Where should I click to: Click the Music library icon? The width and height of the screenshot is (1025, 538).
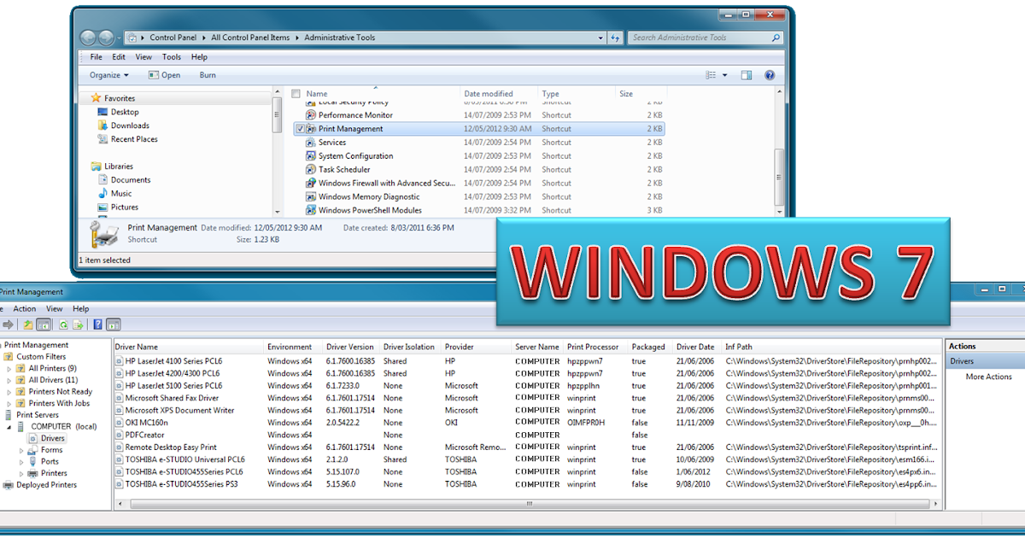pyautogui.click(x=102, y=194)
